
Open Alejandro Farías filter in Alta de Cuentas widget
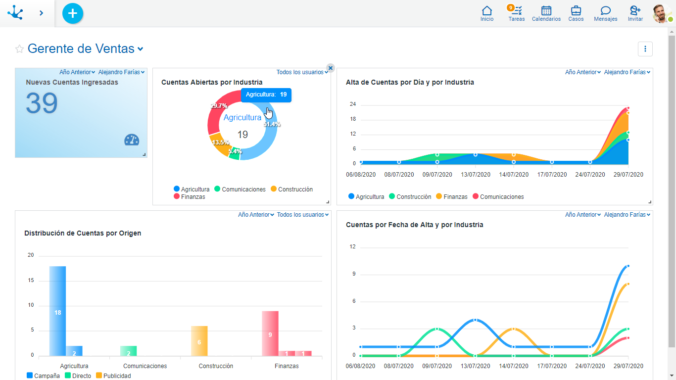627,72
